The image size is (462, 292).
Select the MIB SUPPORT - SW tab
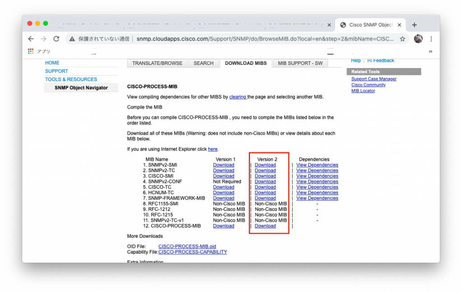pos(300,63)
